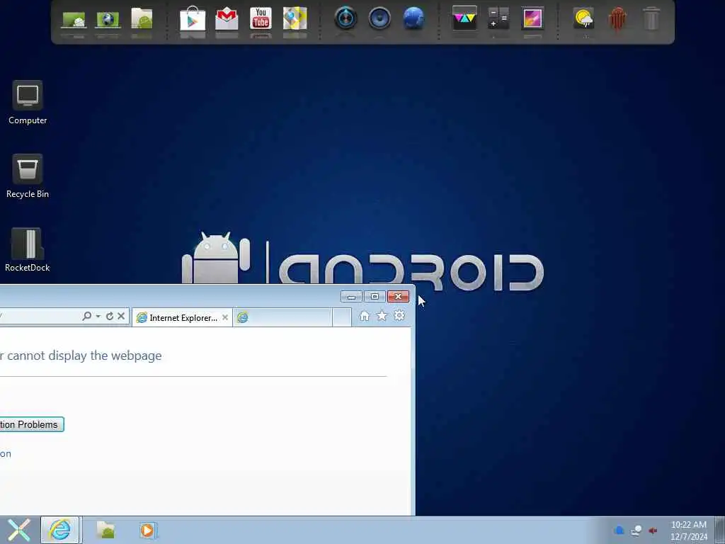The width and height of the screenshot is (725, 544).
Task: Launch the calculator from the dock
Action: (x=498, y=18)
